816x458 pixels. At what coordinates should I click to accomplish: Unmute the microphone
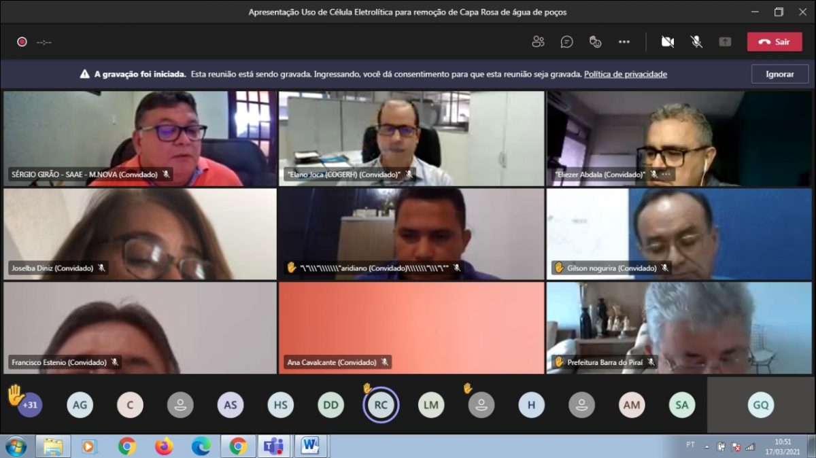(x=696, y=42)
